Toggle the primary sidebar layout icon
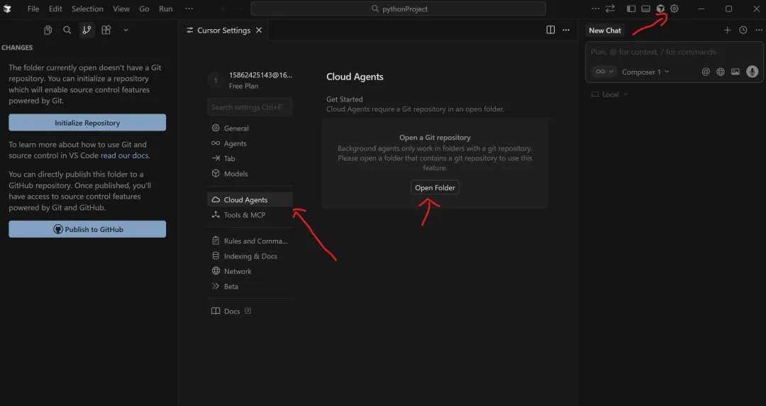The width and height of the screenshot is (766, 406). 631,9
